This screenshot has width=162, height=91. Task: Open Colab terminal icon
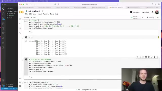click(20, 86)
